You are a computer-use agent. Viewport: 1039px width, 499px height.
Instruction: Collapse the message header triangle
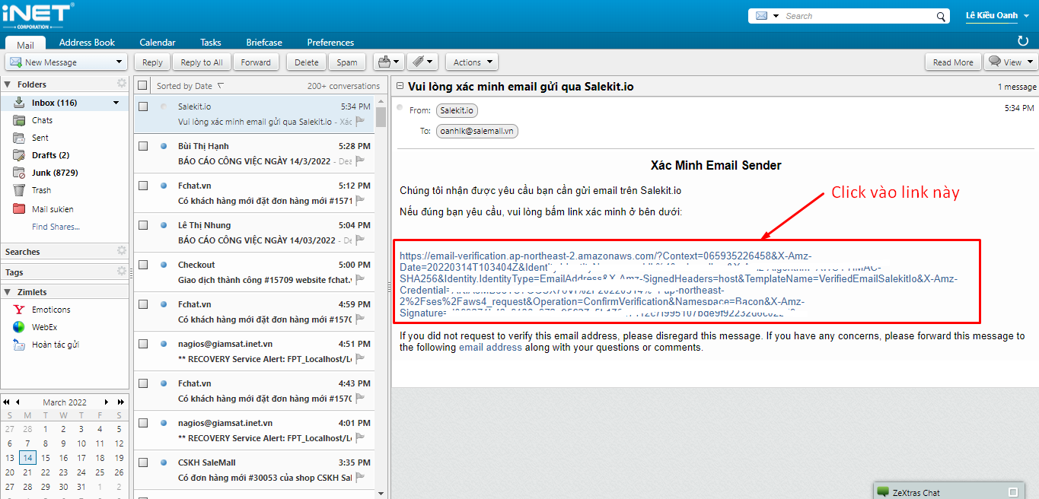click(399, 87)
